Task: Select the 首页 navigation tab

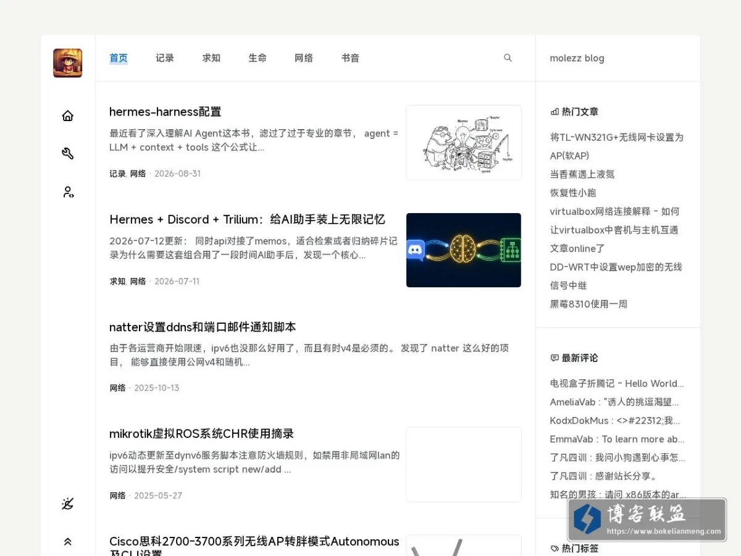Action: (x=119, y=58)
